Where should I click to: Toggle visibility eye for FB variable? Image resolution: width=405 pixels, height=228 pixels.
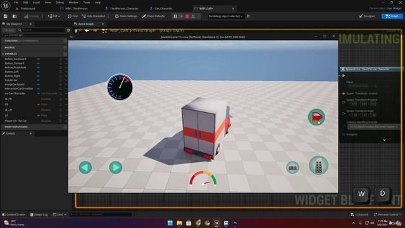(61, 104)
